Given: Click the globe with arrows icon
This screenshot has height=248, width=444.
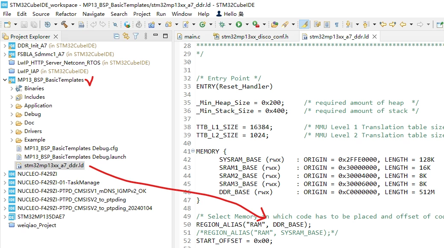Looking at the screenshot, I should pyautogui.click(x=127, y=25).
